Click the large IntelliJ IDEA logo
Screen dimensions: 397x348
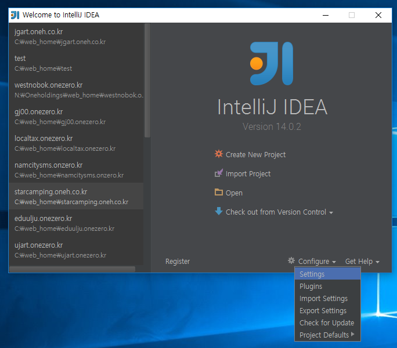point(272,64)
